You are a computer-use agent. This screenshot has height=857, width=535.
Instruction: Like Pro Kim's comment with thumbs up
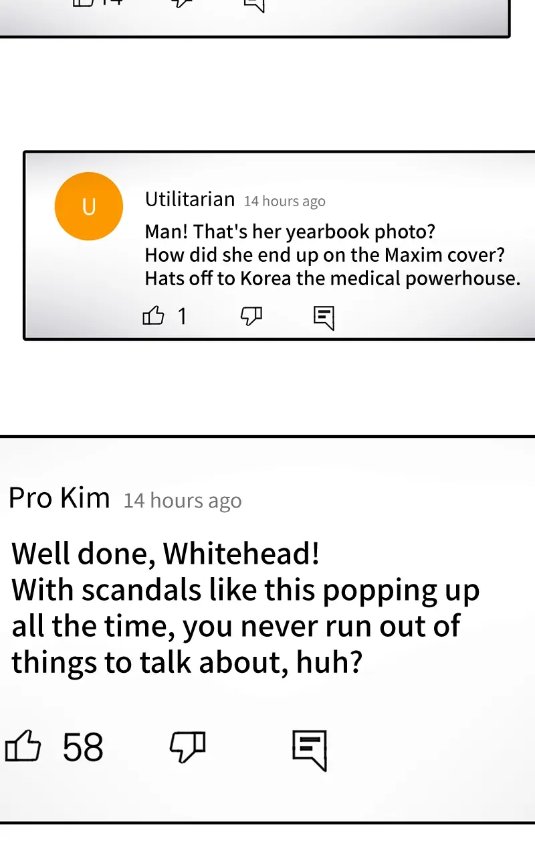coord(23,747)
